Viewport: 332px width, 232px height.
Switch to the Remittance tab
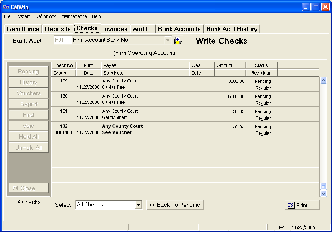coord(23,29)
